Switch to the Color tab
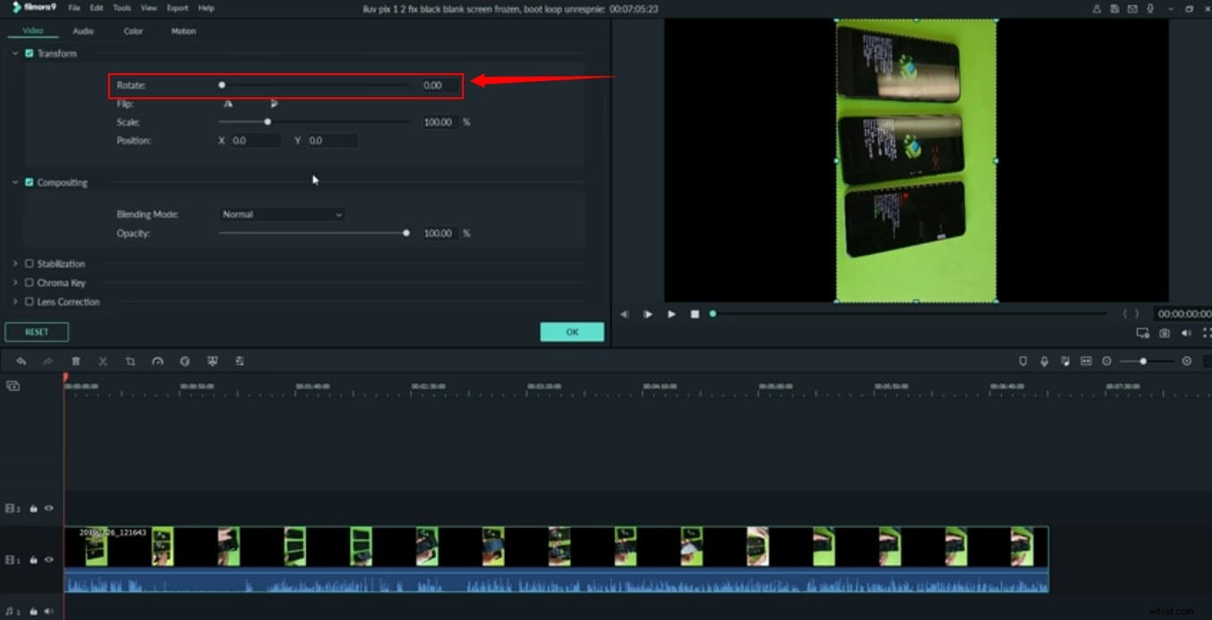 click(x=132, y=30)
